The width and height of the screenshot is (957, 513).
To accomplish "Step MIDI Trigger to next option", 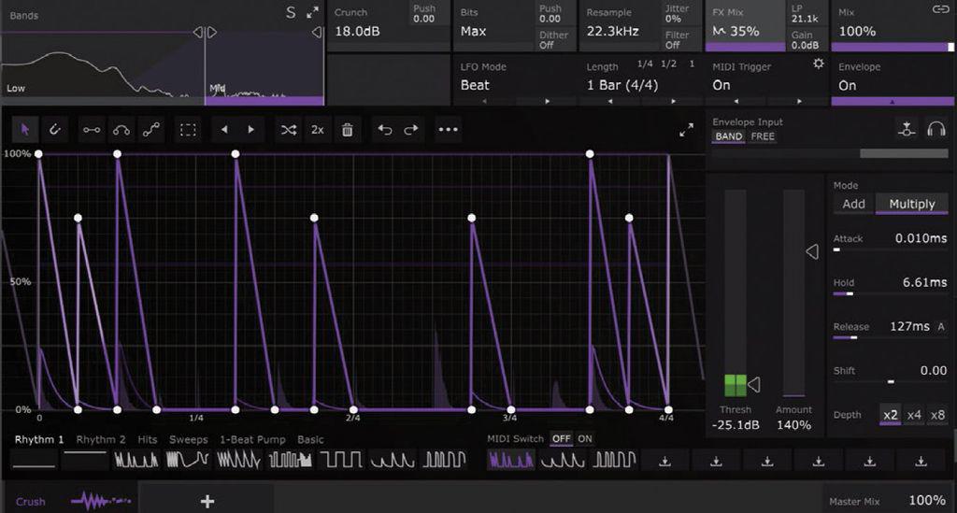I will click(x=799, y=101).
